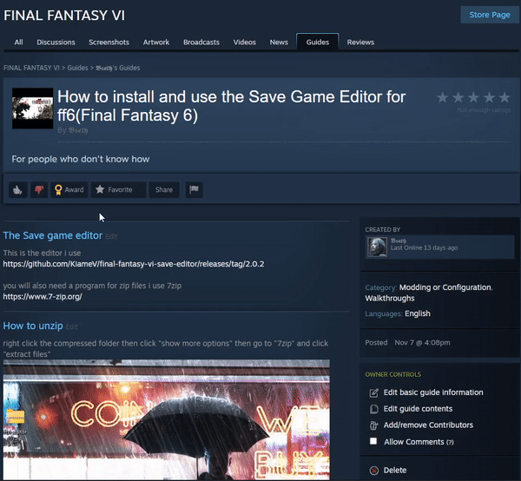Click the red Delete circle icon

pyautogui.click(x=374, y=471)
